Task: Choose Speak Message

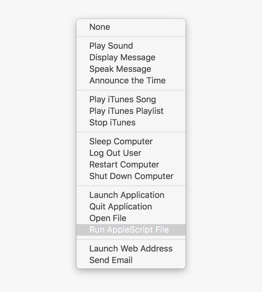Action: [x=120, y=69]
